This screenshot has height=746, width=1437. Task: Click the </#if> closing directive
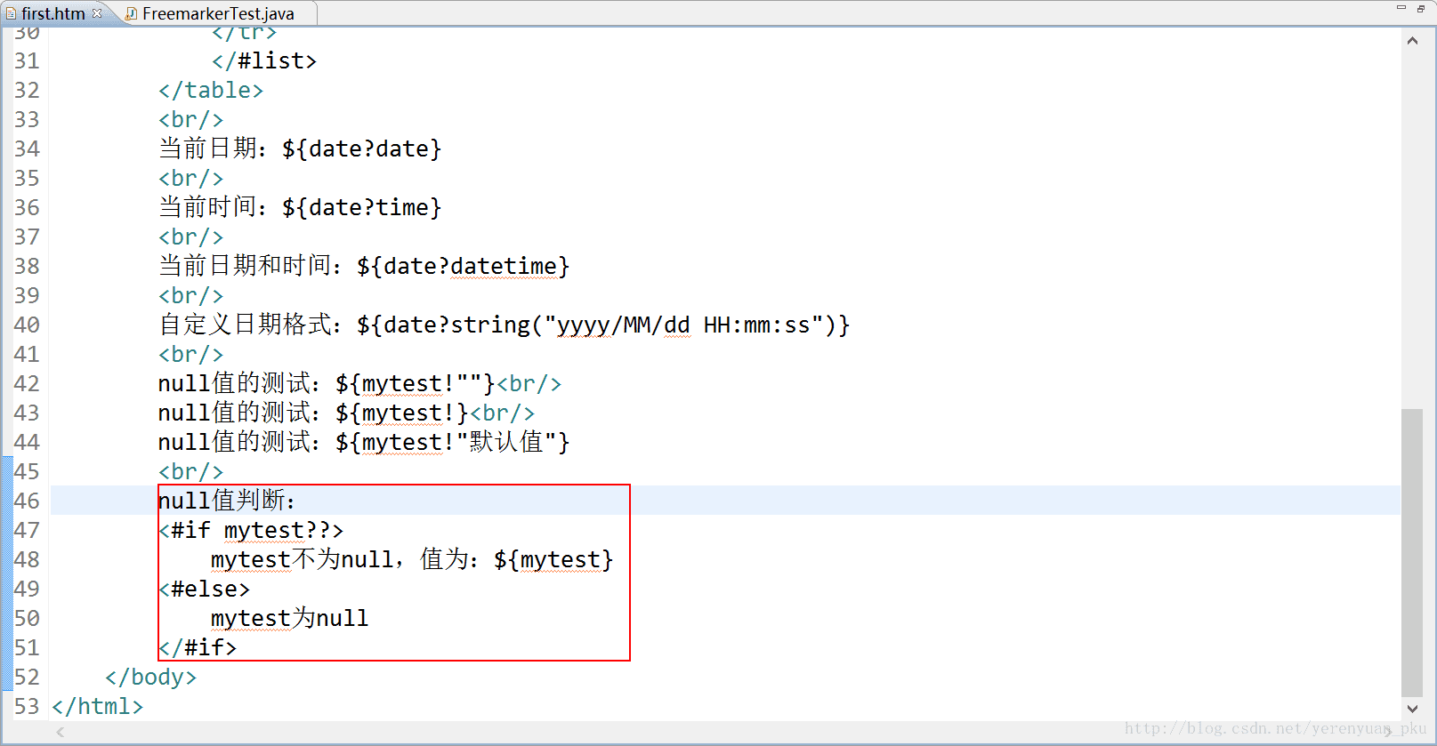click(198, 647)
